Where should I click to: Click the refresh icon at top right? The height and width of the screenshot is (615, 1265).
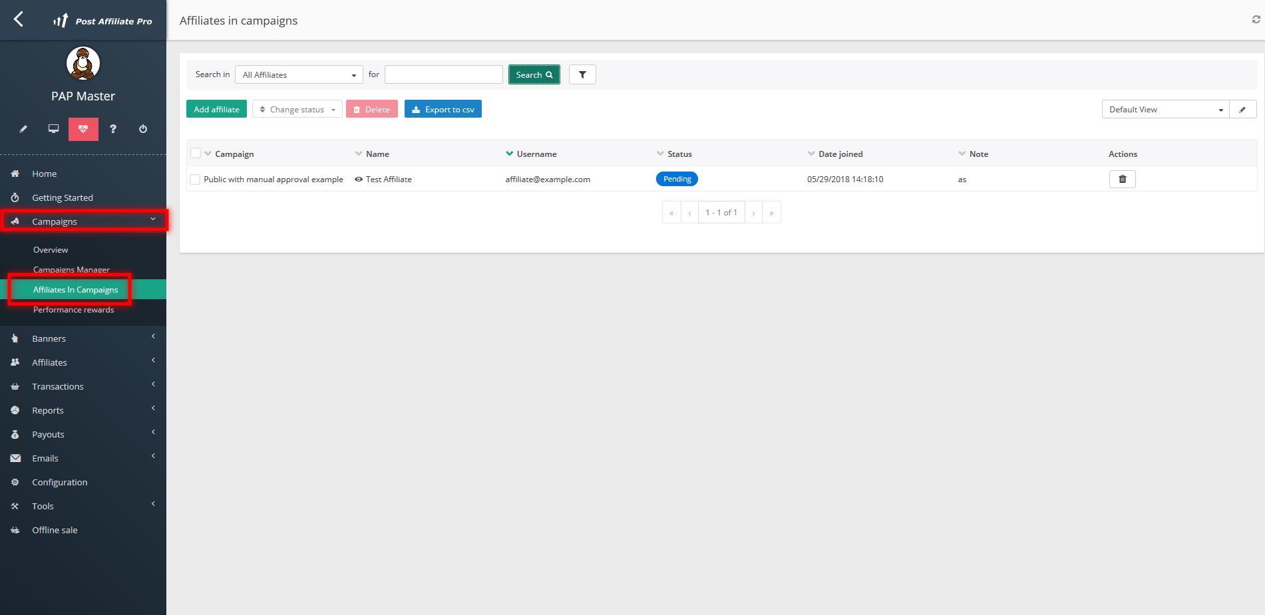coord(1256,20)
